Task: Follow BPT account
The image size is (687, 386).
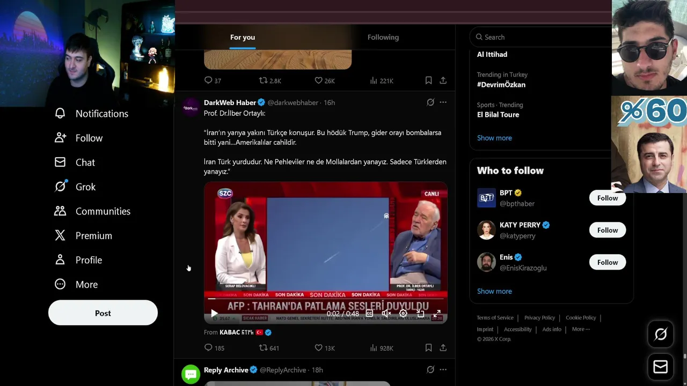Action: [x=608, y=198]
